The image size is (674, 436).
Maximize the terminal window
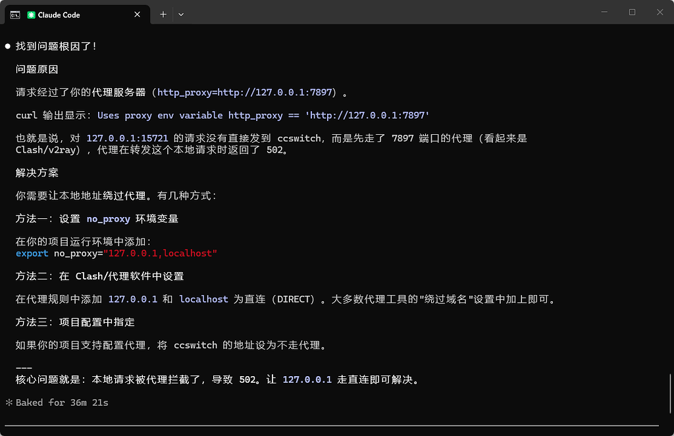[x=632, y=12]
